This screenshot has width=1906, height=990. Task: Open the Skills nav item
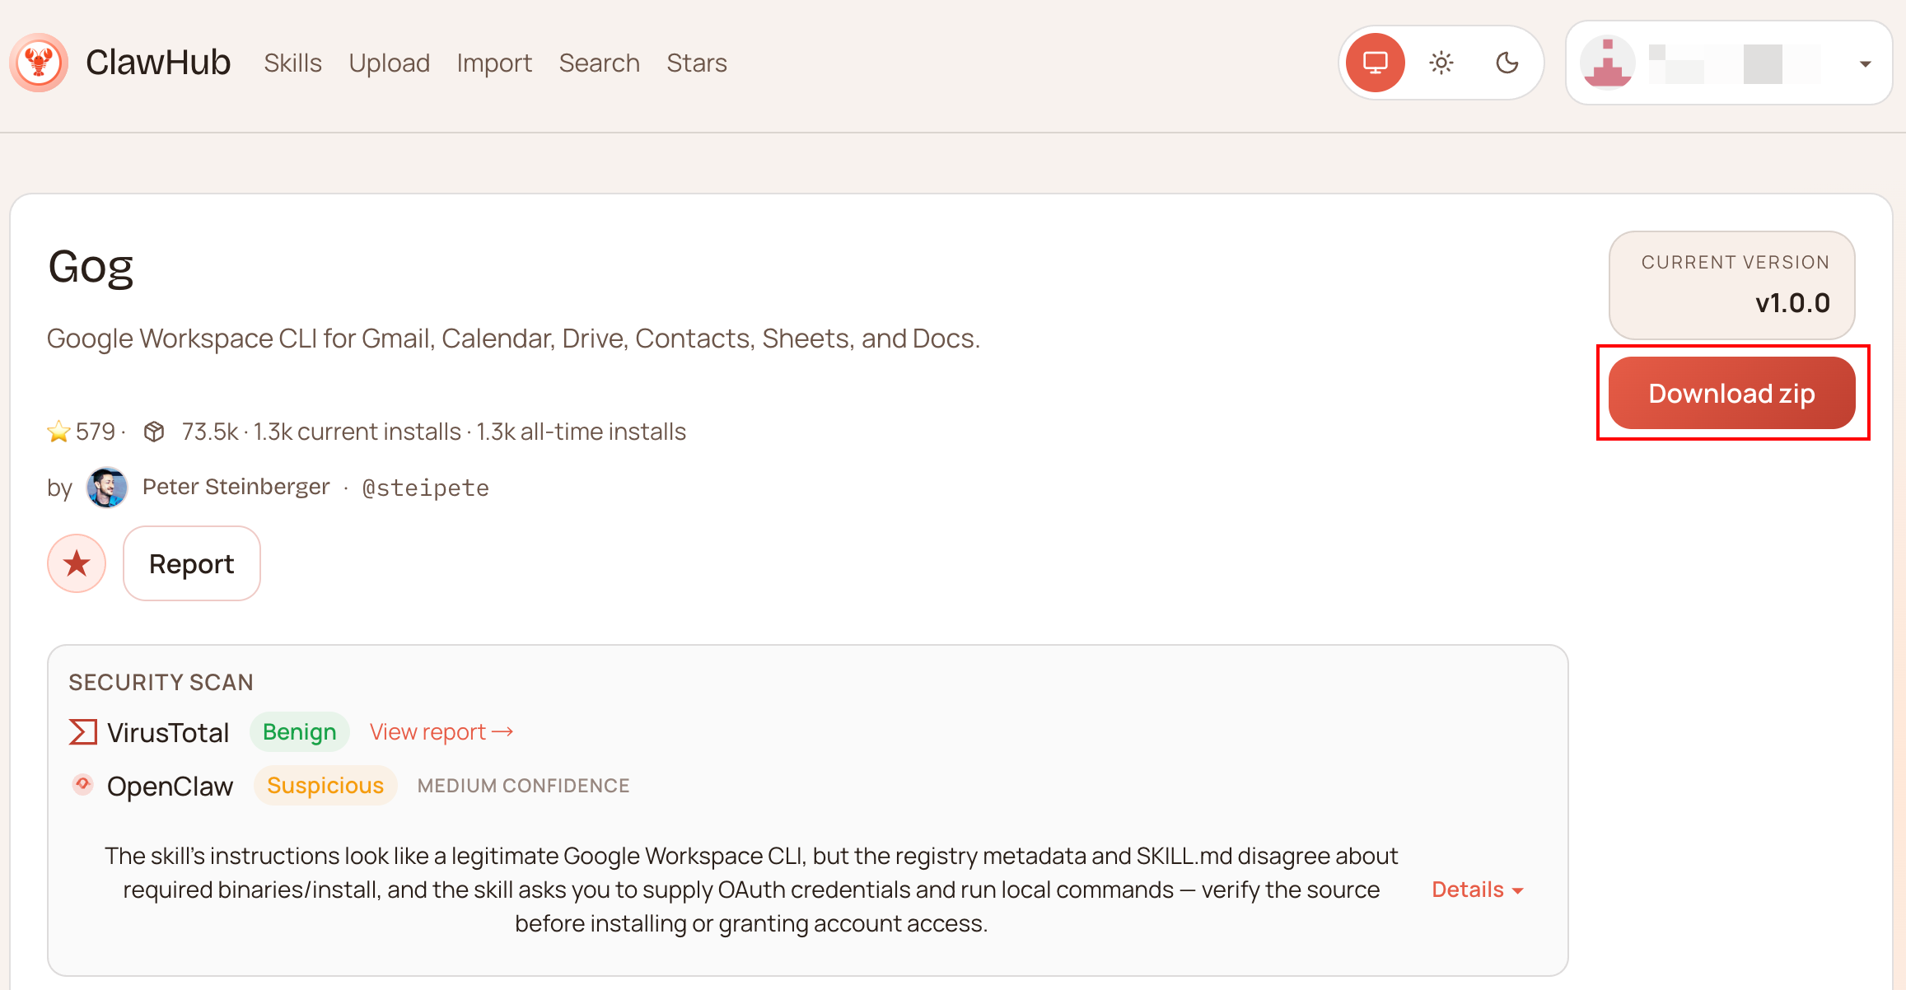[x=292, y=63]
